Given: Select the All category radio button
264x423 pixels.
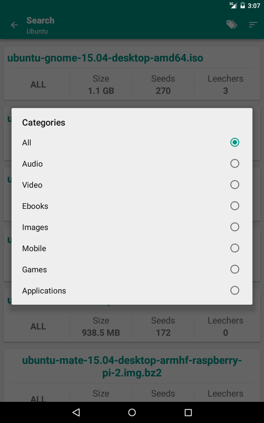Looking at the screenshot, I should (x=235, y=142).
